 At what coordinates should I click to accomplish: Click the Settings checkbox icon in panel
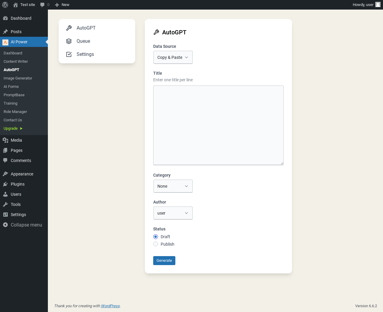click(x=69, y=54)
